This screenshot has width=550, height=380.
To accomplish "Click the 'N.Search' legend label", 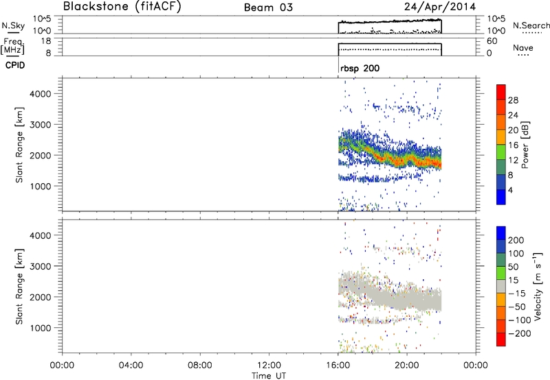I will [531, 25].
